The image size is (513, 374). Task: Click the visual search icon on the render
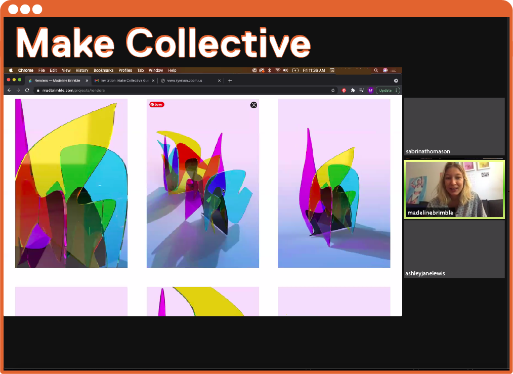253,105
